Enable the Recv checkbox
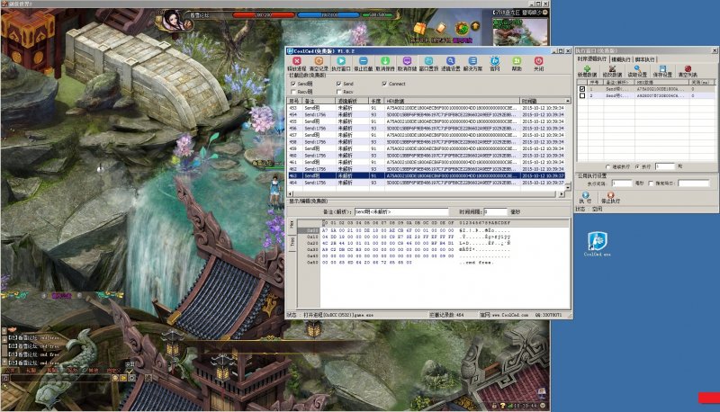 click(339, 92)
